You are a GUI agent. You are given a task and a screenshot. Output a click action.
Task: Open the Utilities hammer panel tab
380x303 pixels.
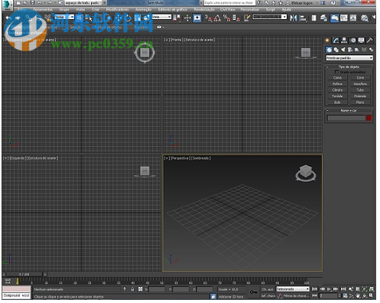[369, 41]
